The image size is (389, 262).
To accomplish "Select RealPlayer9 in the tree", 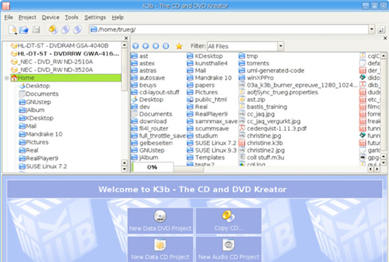I will (39, 158).
